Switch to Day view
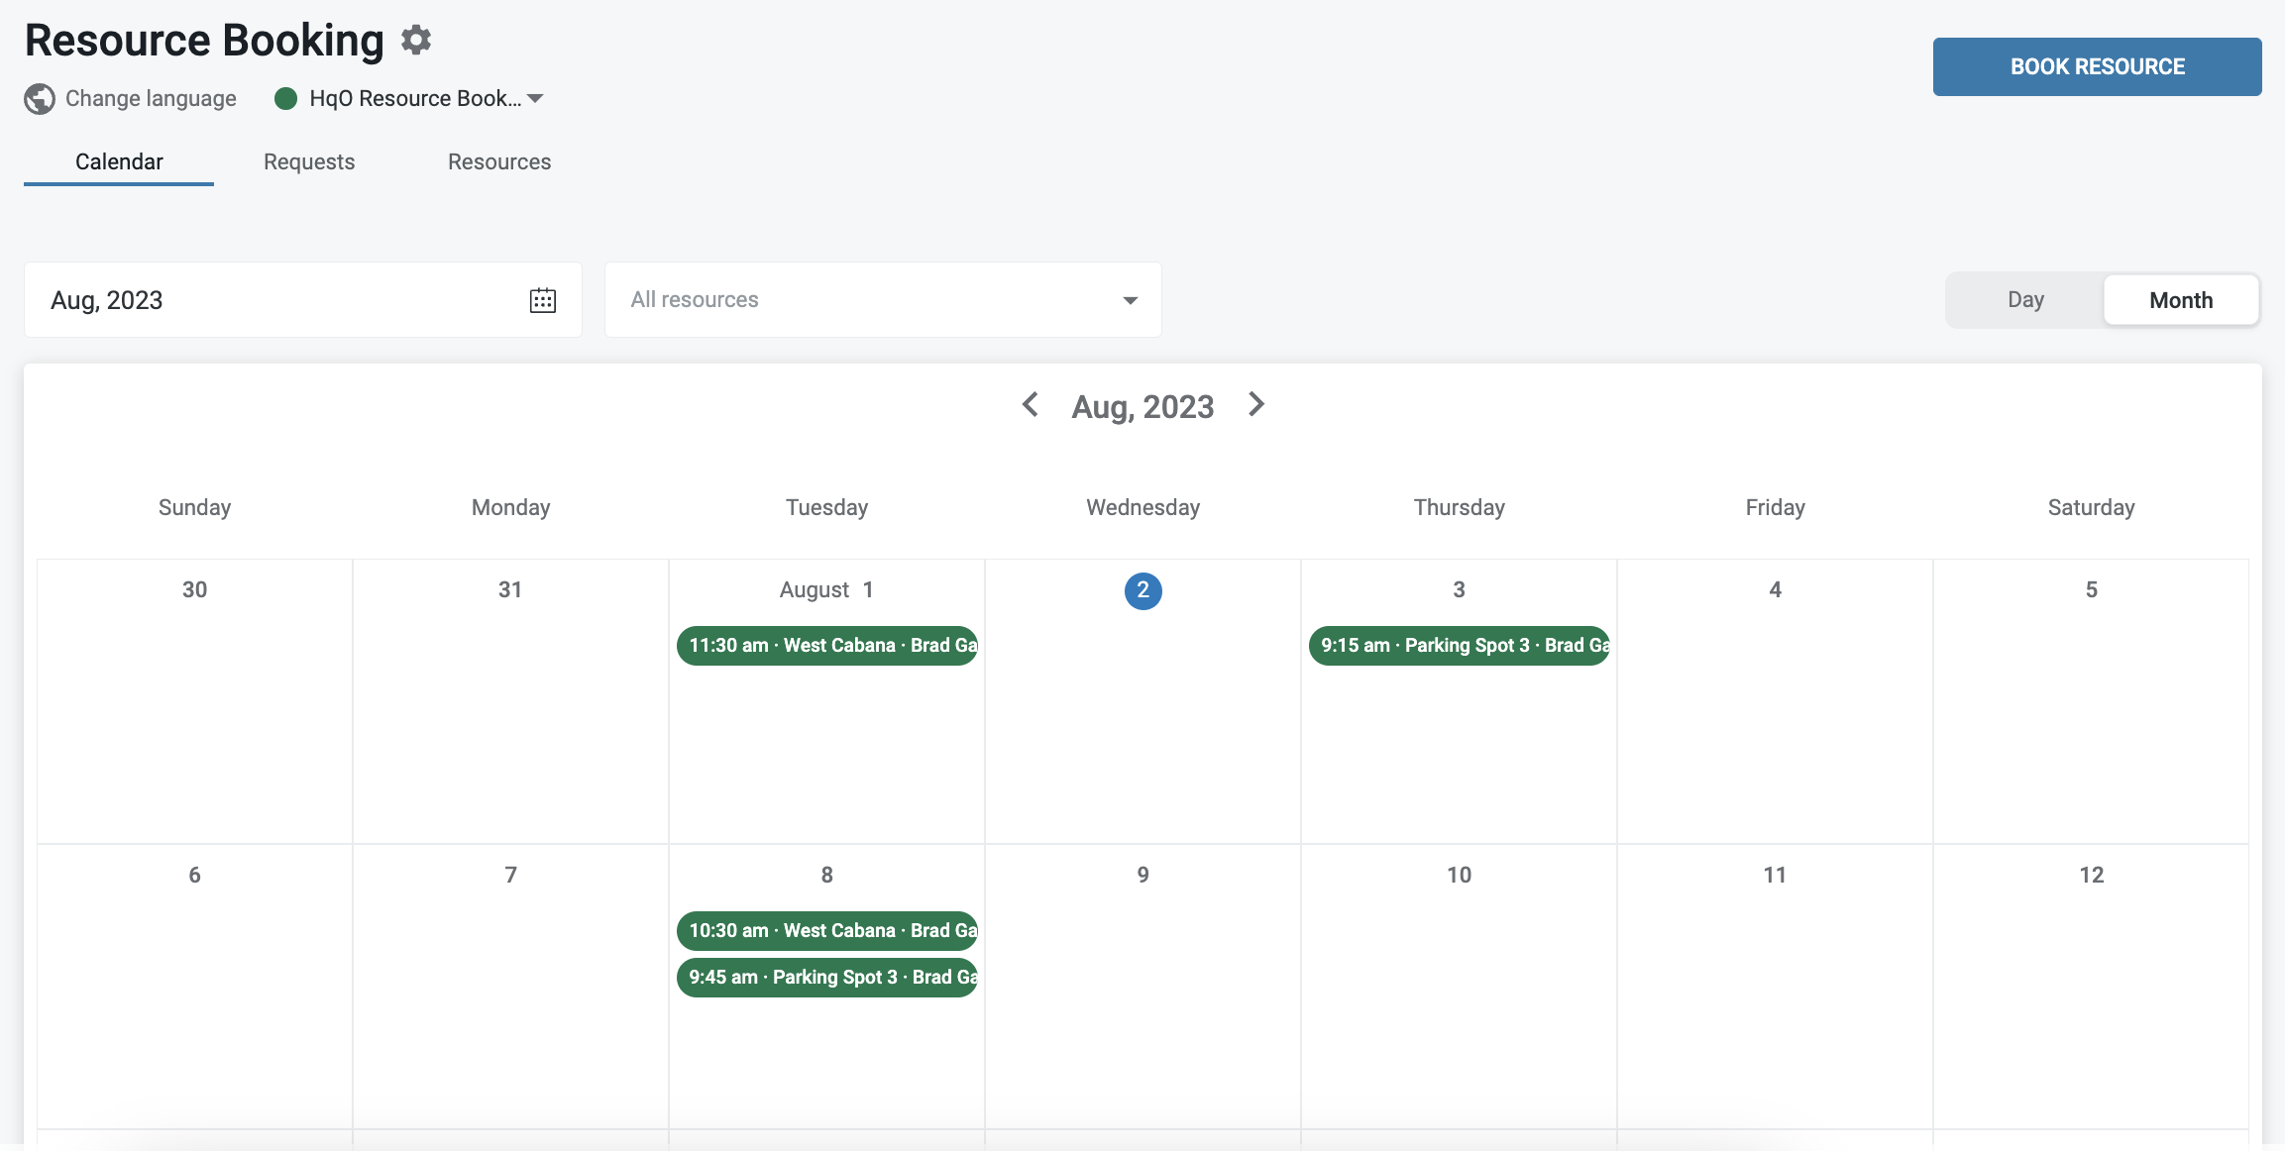Screen dimensions: 2285x1151 (x=2025, y=300)
